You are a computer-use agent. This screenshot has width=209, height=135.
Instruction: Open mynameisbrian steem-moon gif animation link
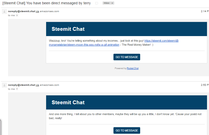[x=84, y=45]
